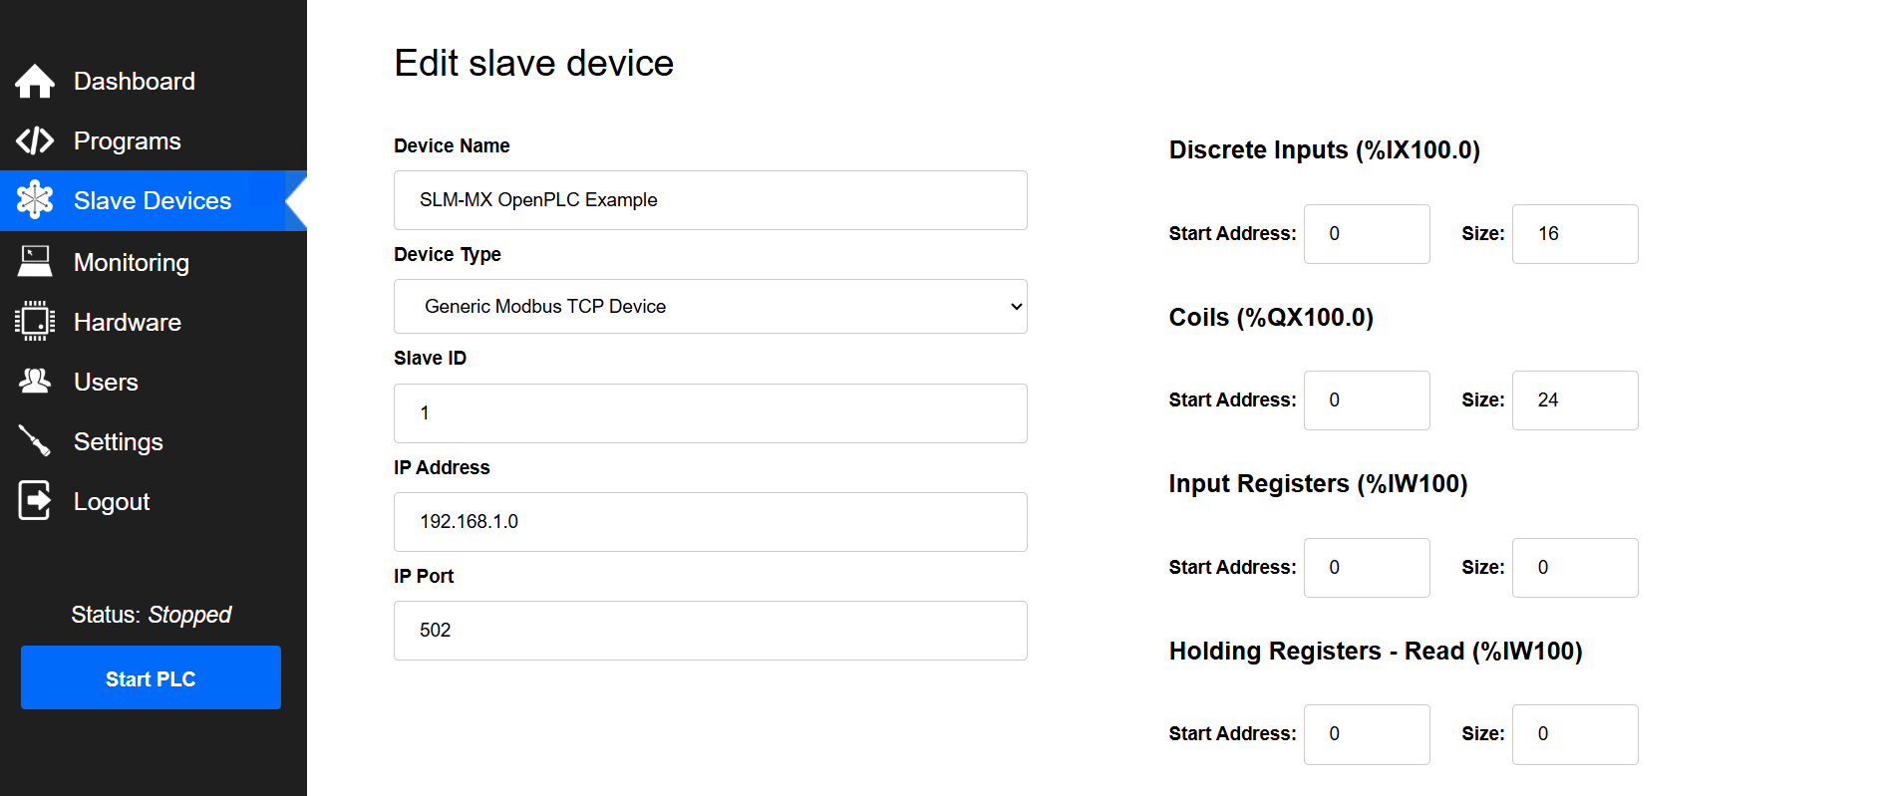The image size is (1889, 796).
Task: Open the Settings menu item
Action: [x=118, y=442]
